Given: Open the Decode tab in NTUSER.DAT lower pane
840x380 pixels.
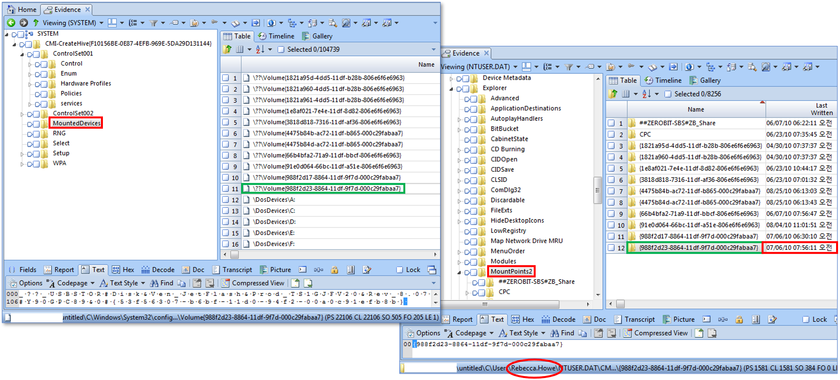Looking at the screenshot, I should [559, 319].
